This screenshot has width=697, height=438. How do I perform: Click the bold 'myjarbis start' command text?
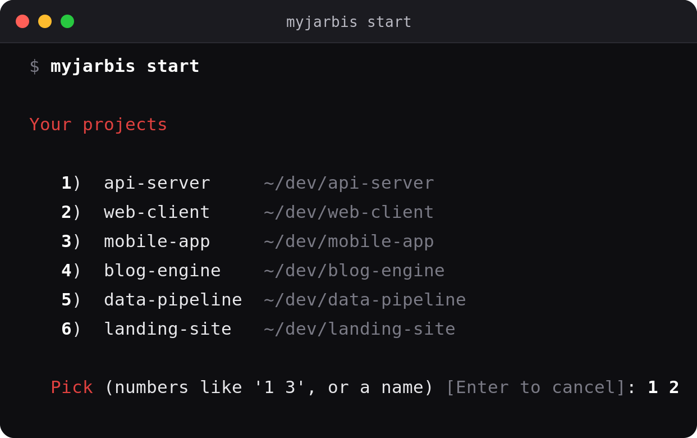[x=125, y=66]
